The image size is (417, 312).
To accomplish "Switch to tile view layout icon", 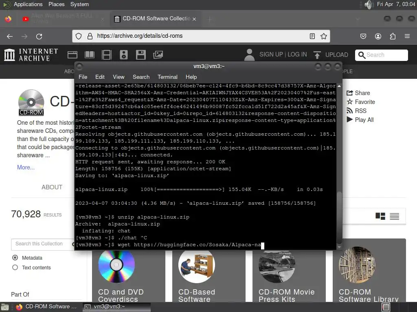I will click(380, 216).
